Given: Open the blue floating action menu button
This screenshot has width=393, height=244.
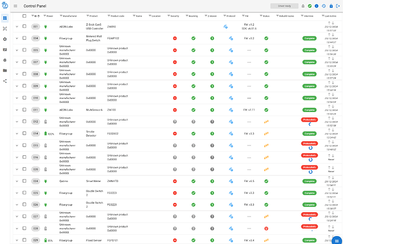Looking at the screenshot, I should 337,241.
